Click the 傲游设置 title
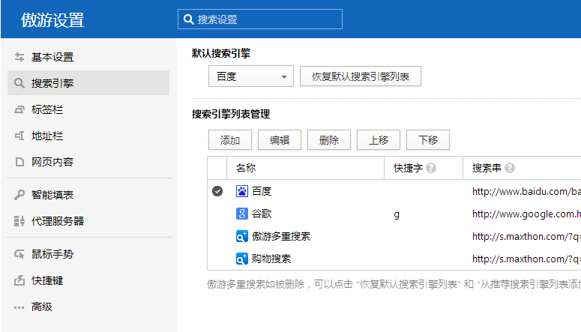The width and height of the screenshot is (581, 332). click(52, 19)
